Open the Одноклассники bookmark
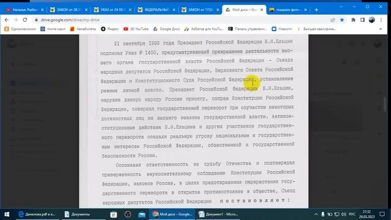The image size is (391, 220). coord(20,29)
